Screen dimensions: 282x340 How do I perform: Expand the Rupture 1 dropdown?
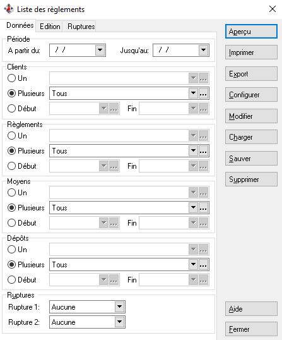[119, 307]
